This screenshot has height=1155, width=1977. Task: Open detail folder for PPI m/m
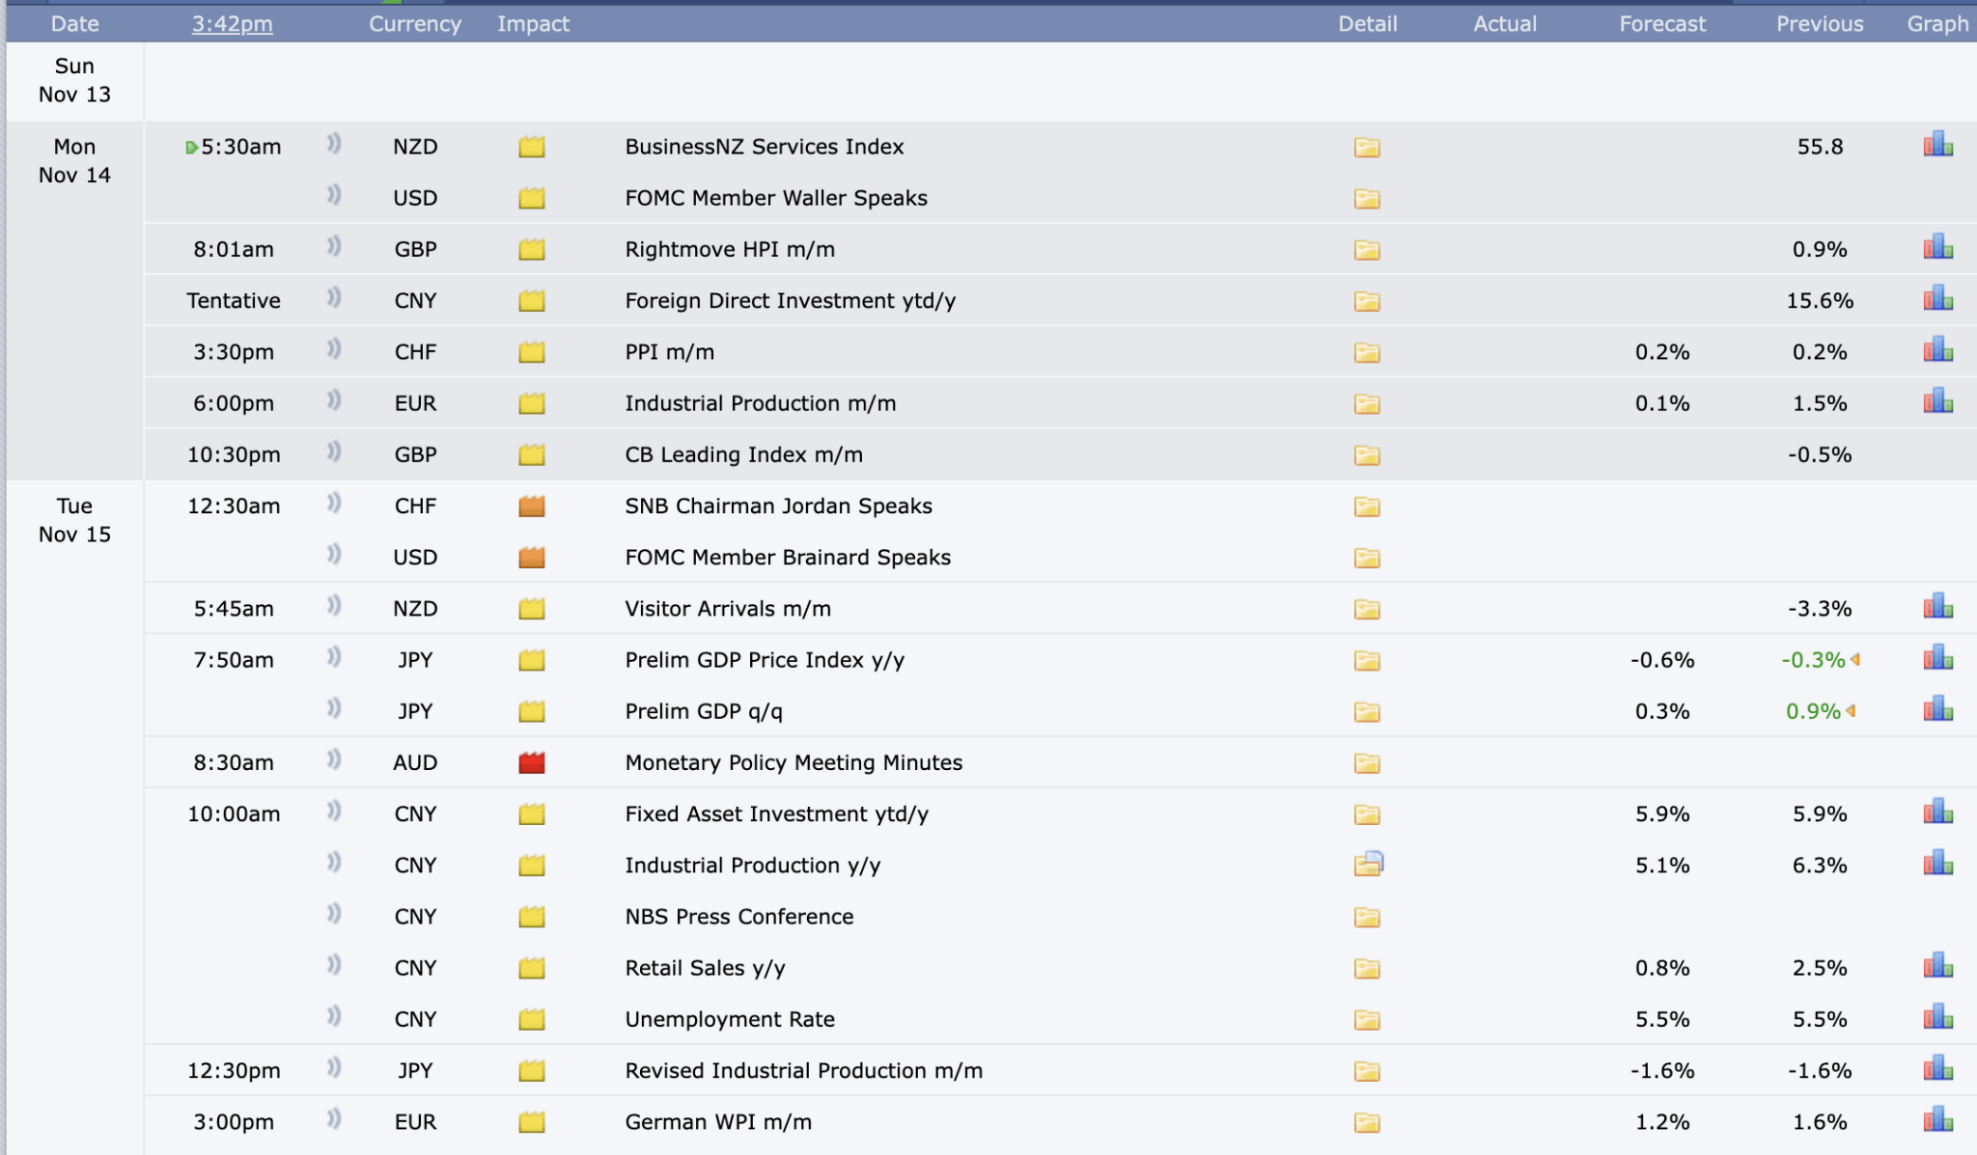(1367, 352)
